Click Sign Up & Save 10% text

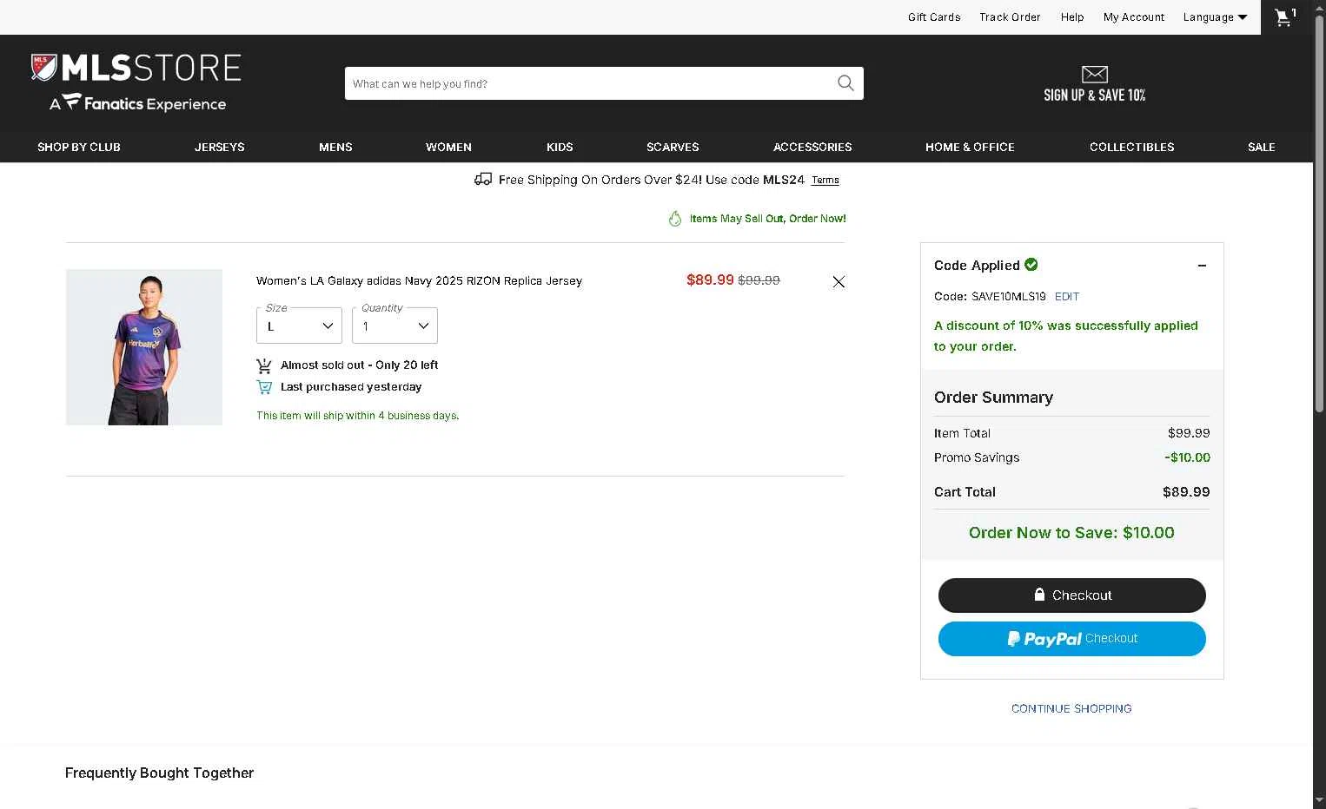(x=1095, y=95)
